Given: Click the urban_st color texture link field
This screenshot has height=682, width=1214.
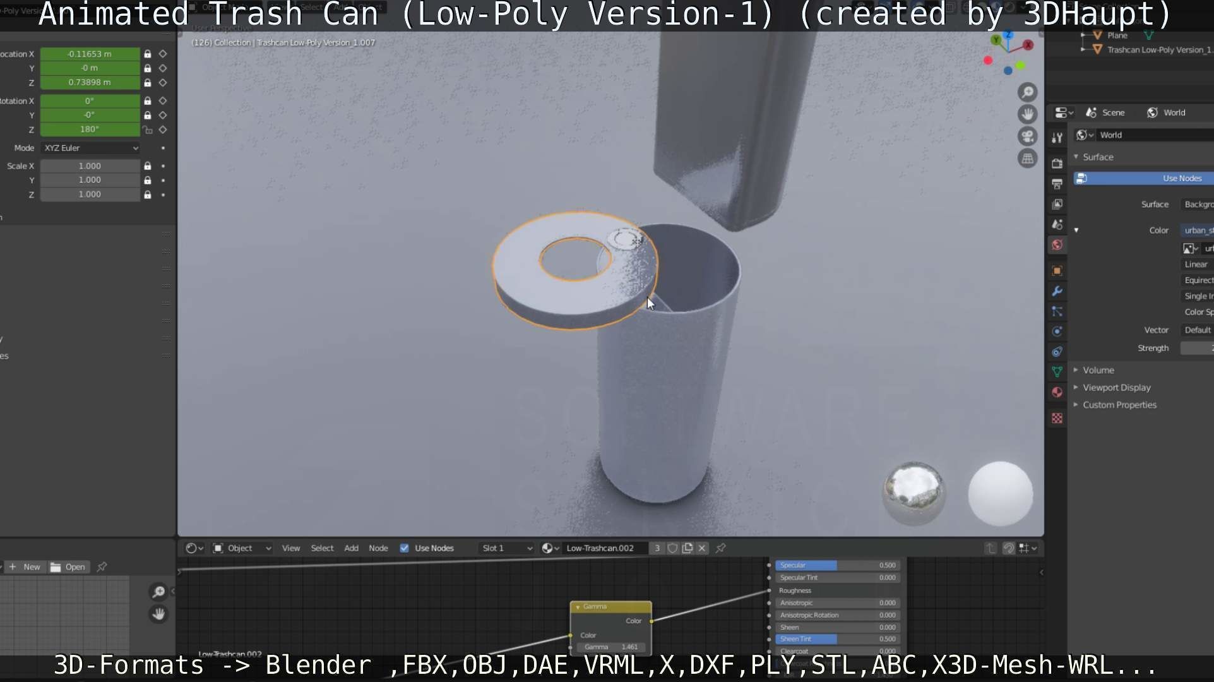Looking at the screenshot, I should [1198, 230].
